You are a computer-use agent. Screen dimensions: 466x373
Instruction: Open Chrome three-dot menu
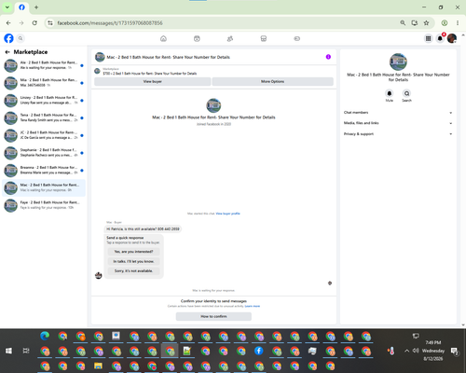tap(458, 23)
